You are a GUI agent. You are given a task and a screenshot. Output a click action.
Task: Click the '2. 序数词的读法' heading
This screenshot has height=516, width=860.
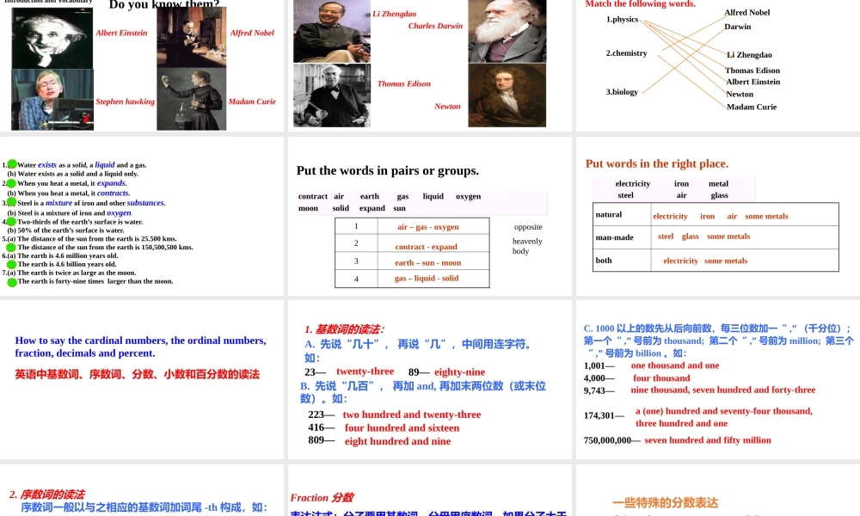pyautogui.click(x=47, y=494)
